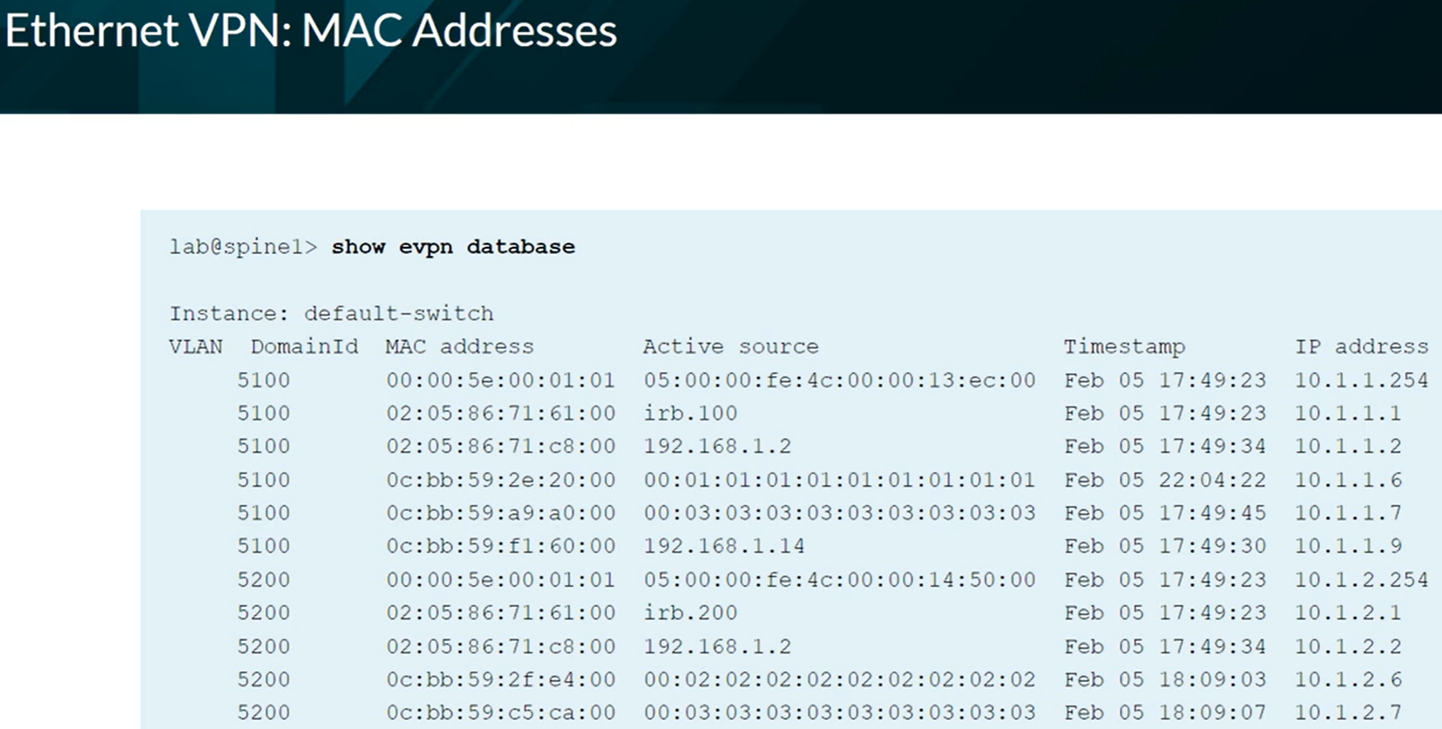Click the timestamp Feb 05 18:09:03
The height and width of the screenshot is (729, 1442).
tap(1165, 679)
